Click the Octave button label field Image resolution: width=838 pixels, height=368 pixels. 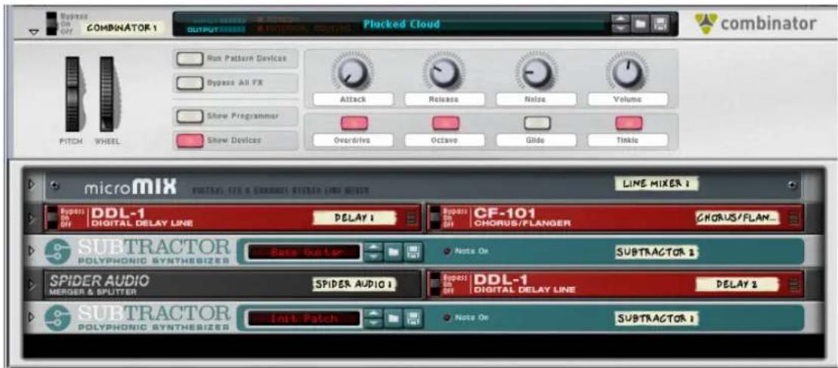444,141
